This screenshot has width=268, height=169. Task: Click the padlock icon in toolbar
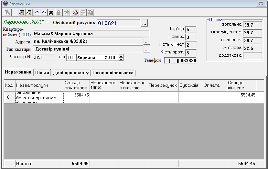(x=59, y=13)
